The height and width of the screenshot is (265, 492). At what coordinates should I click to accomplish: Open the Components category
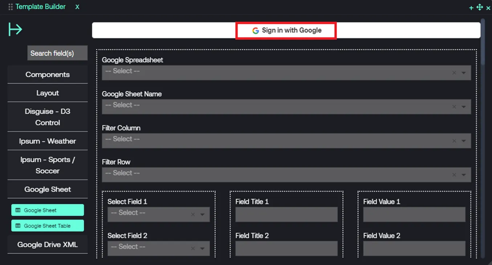click(x=48, y=75)
